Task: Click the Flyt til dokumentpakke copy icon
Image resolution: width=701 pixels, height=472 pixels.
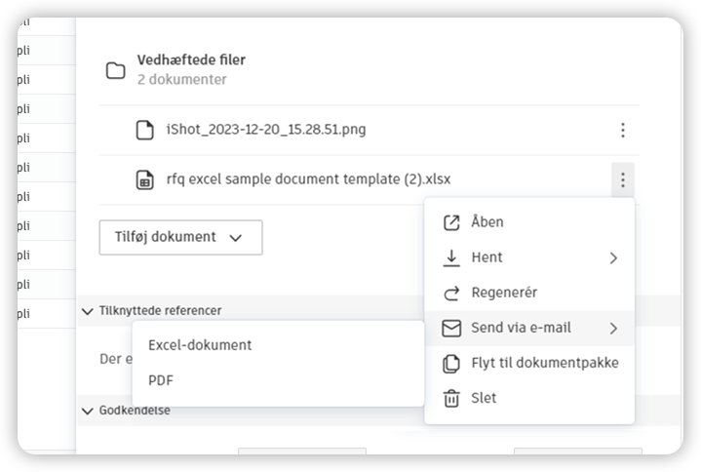Action: click(x=451, y=363)
